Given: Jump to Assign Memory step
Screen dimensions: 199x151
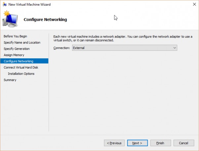Looking at the screenshot, I should point(14,55).
